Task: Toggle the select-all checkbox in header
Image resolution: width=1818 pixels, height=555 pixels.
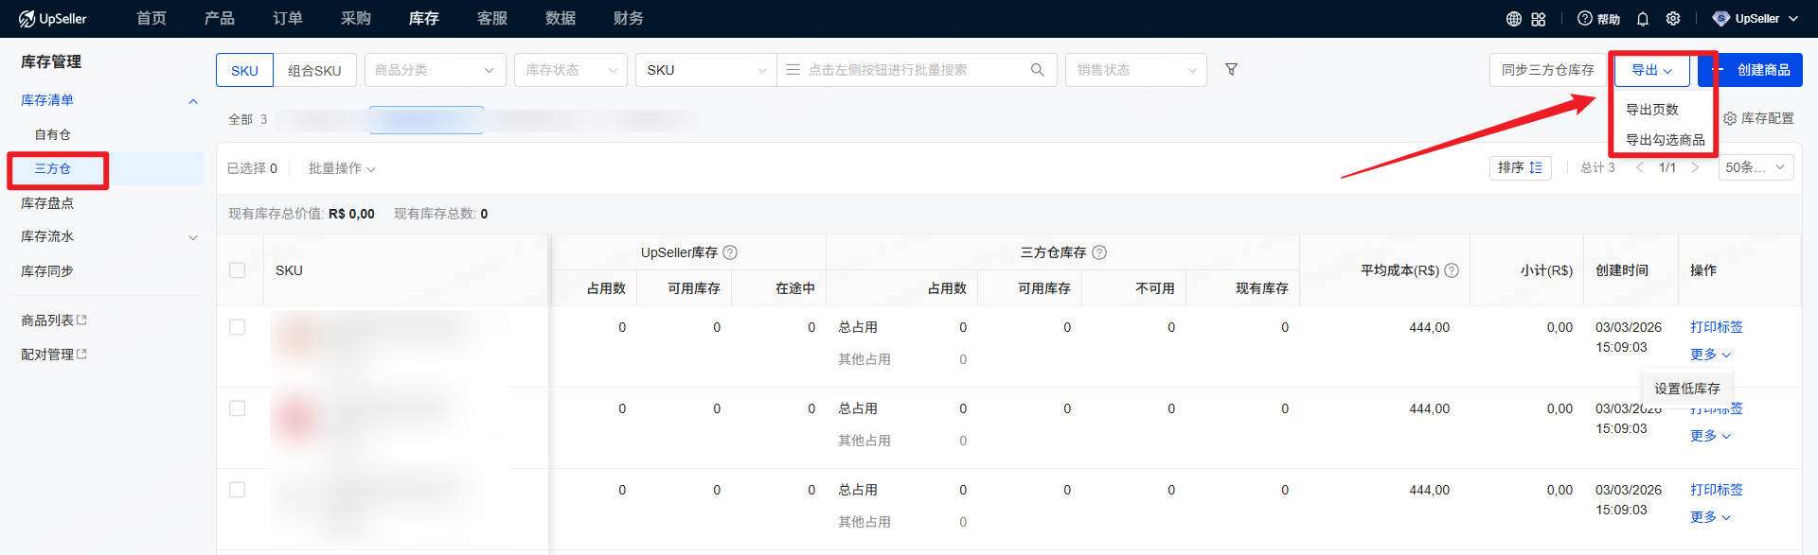Action: 238,270
